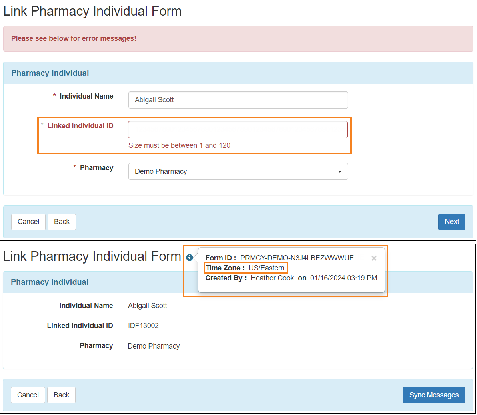Viewport: 477px width, 415px height.
Task: Focus the empty Linked Individual ID field
Action: point(238,130)
